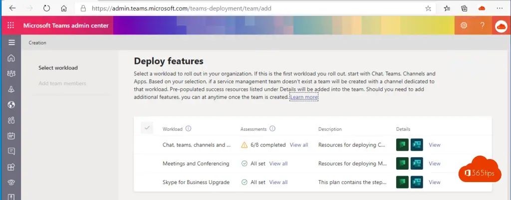This screenshot has height=200, width=511.
Task: Open Locations globe icon in sidebar
Action: click(11, 105)
